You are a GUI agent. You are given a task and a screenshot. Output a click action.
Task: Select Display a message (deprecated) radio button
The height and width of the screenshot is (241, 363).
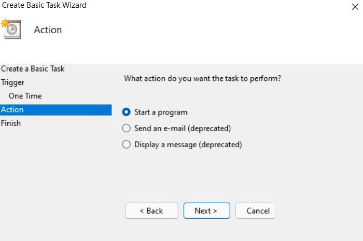click(126, 144)
